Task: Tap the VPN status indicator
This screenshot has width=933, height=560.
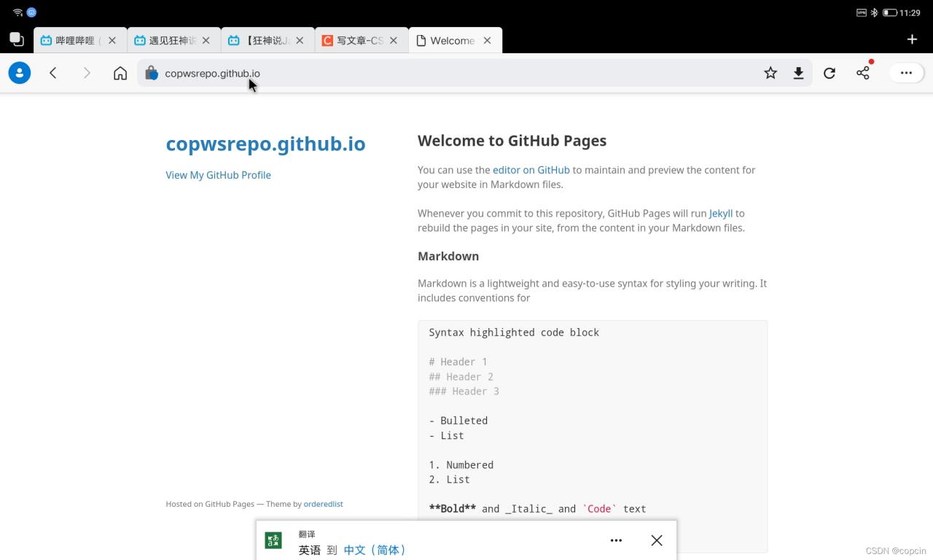Action: [862, 12]
